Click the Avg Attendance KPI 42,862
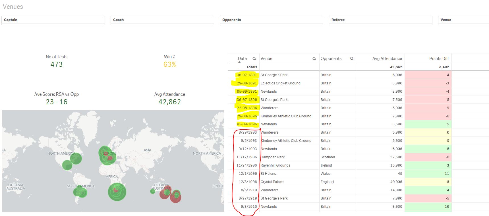Image resolution: width=489 pixels, height=216 pixels. coord(170,102)
